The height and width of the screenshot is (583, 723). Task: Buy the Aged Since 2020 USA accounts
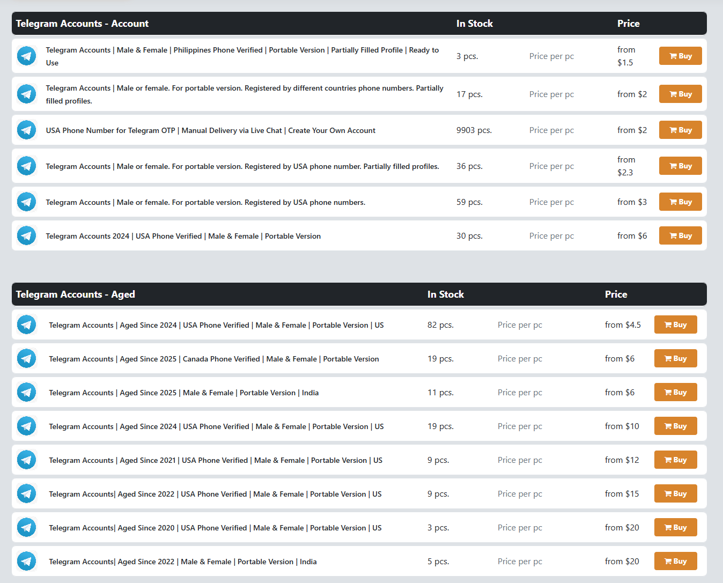675,527
